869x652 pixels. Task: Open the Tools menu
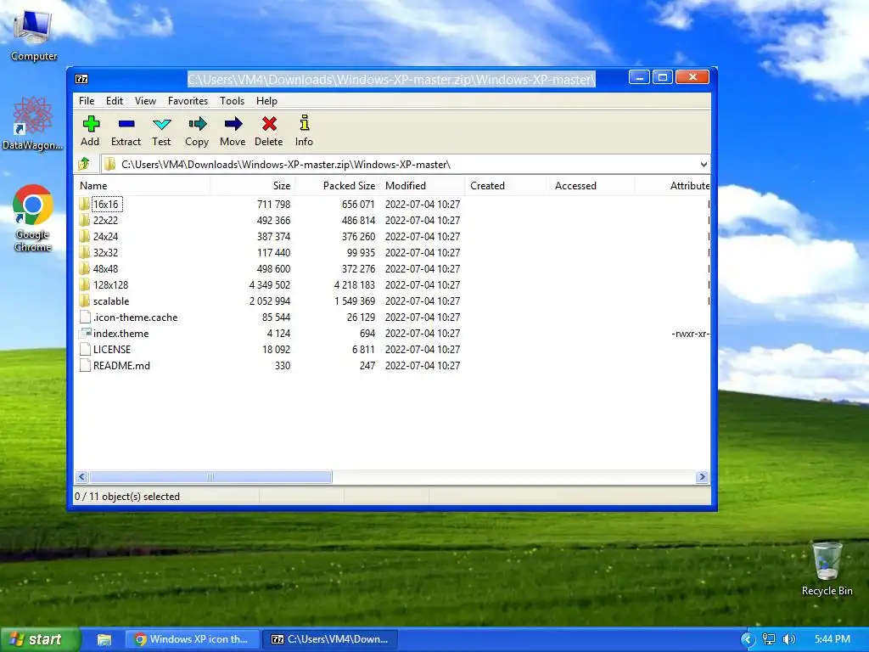click(x=232, y=101)
